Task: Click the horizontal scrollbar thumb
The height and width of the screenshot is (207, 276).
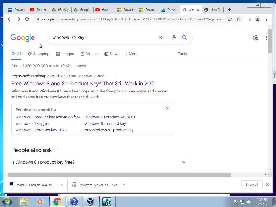Action: coord(119,175)
